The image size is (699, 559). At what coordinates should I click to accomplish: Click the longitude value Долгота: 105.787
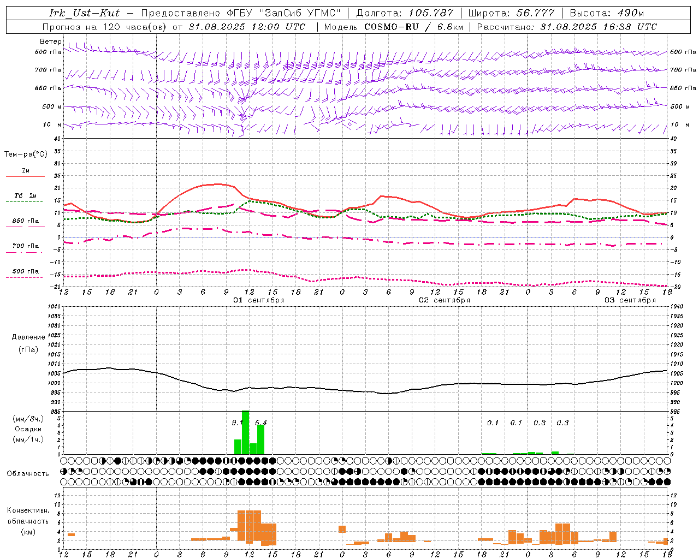click(x=405, y=13)
